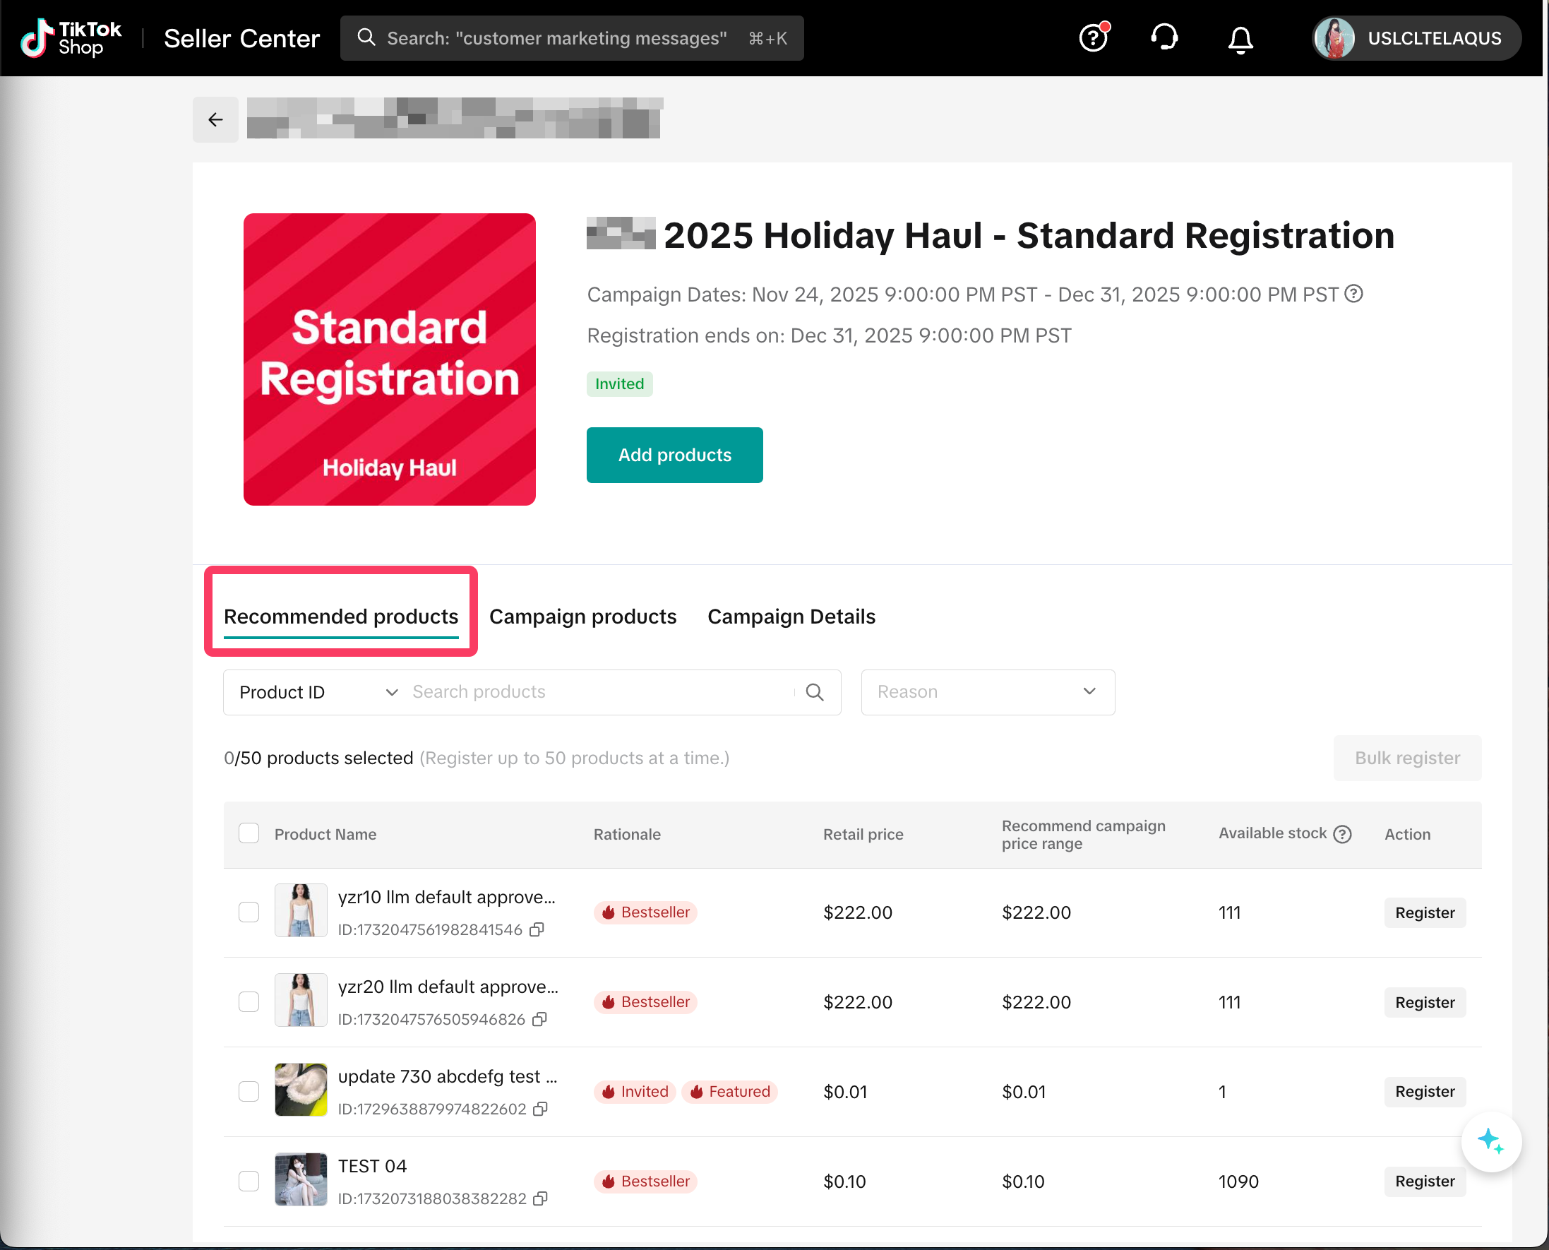Open the notifications bell
The image size is (1549, 1250).
point(1240,39)
